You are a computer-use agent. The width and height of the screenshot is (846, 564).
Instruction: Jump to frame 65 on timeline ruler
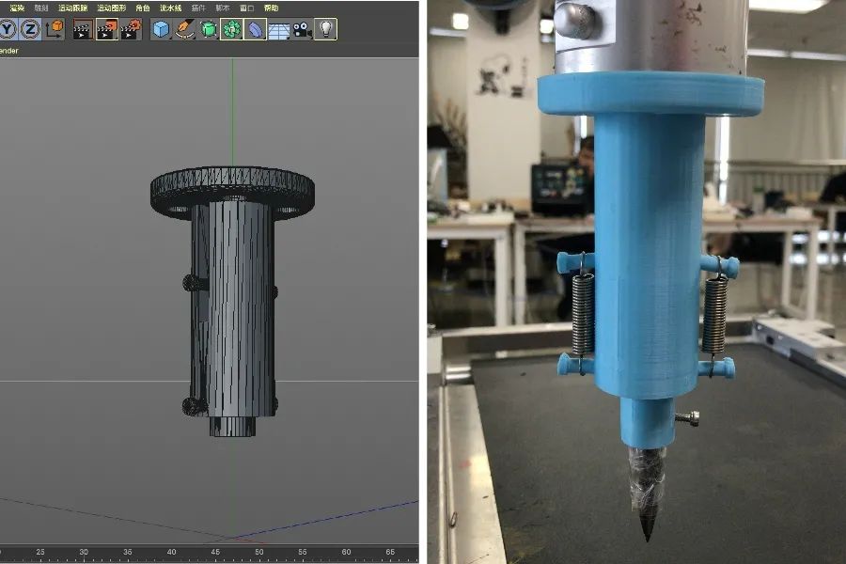point(390,552)
